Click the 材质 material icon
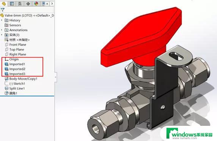This screenshot has height=141, width=217. coord(6,40)
